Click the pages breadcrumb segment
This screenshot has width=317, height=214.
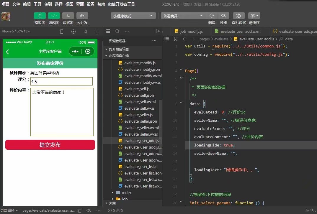(204, 39)
